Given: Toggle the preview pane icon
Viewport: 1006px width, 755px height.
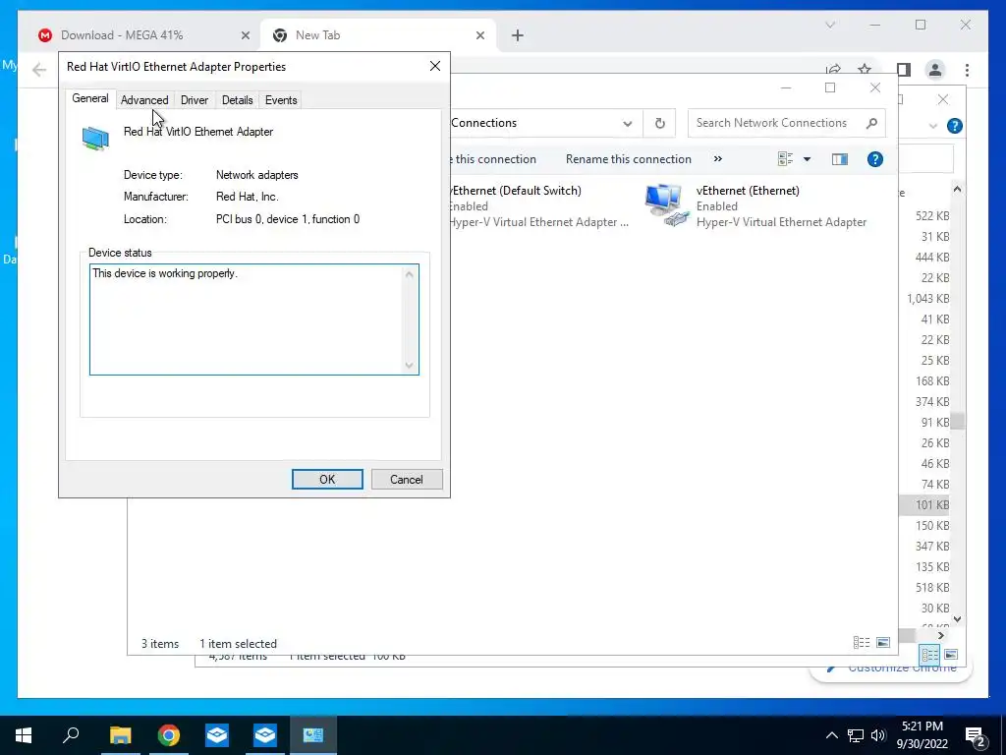Looking at the screenshot, I should [839, 159].
